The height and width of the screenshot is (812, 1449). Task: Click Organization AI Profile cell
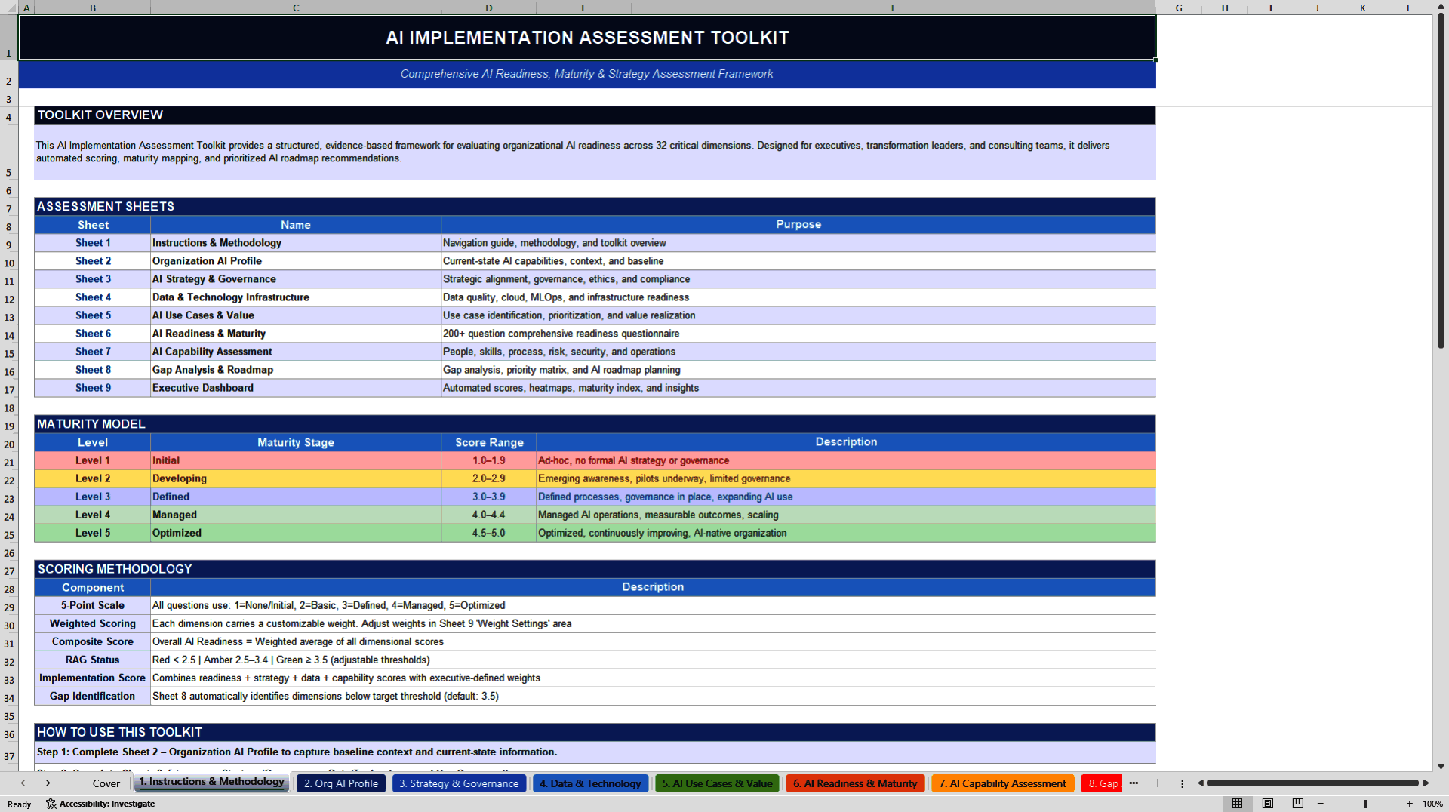[x=296, y=261]
